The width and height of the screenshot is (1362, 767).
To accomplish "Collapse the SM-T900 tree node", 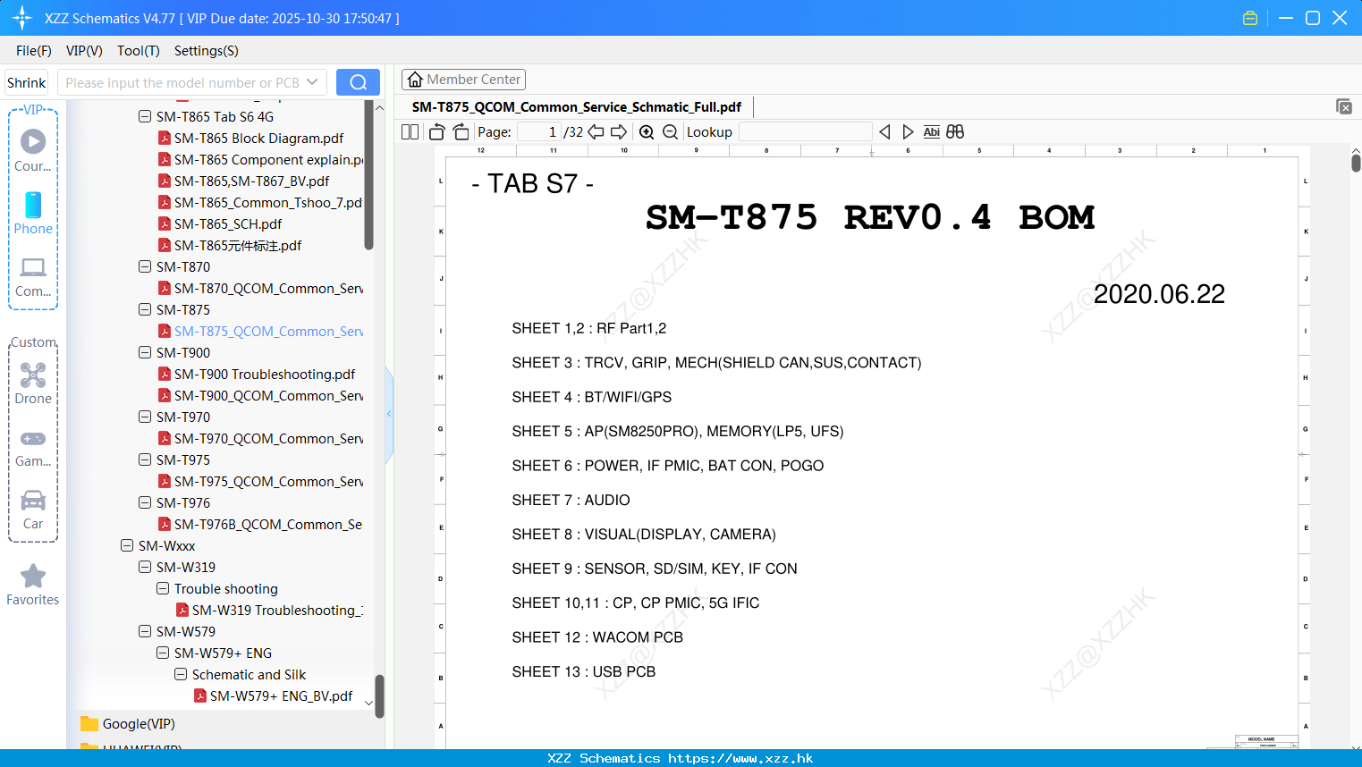I will tap(145, 352).
